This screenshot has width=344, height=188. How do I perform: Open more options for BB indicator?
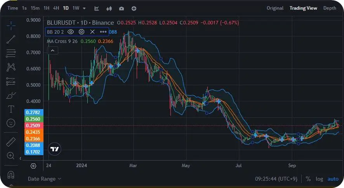(103, 32)
